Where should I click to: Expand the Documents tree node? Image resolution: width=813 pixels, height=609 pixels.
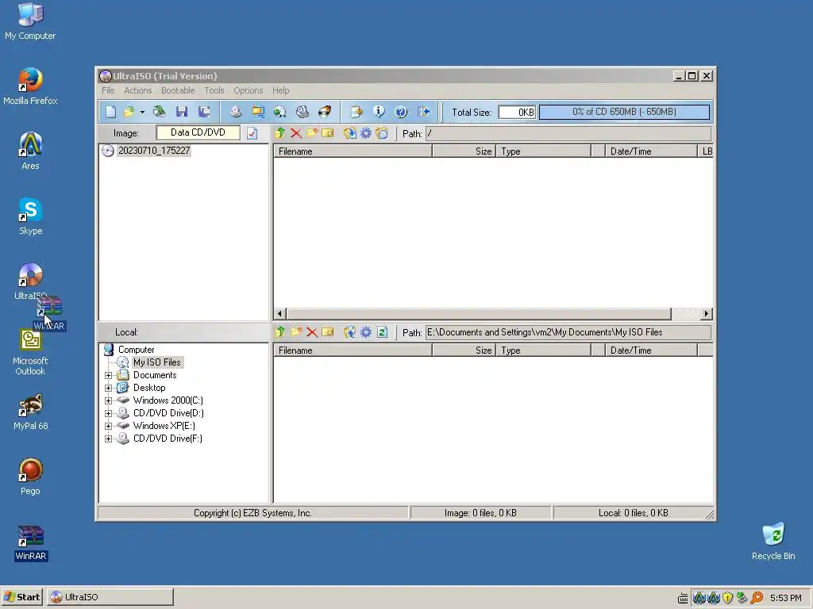pos(108,375)
